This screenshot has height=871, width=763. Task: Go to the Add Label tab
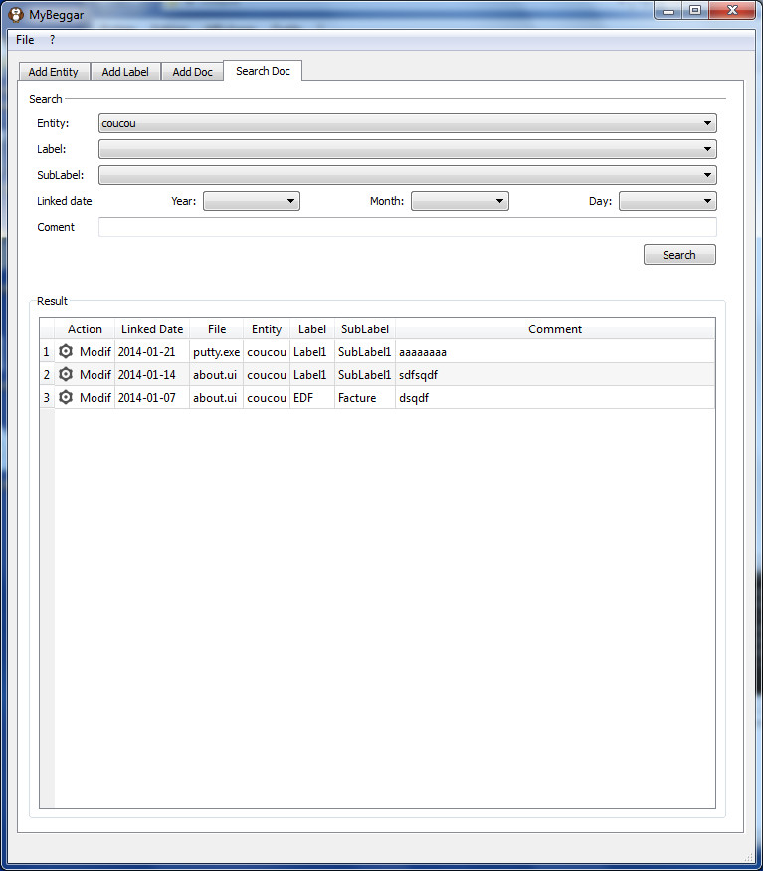(125, 72)
